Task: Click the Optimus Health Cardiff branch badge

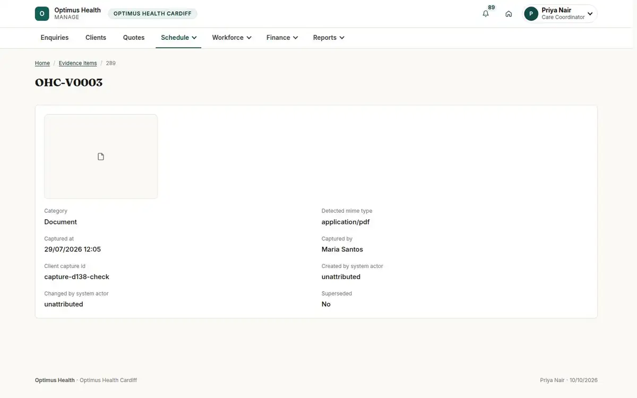Action: [152, 14]
